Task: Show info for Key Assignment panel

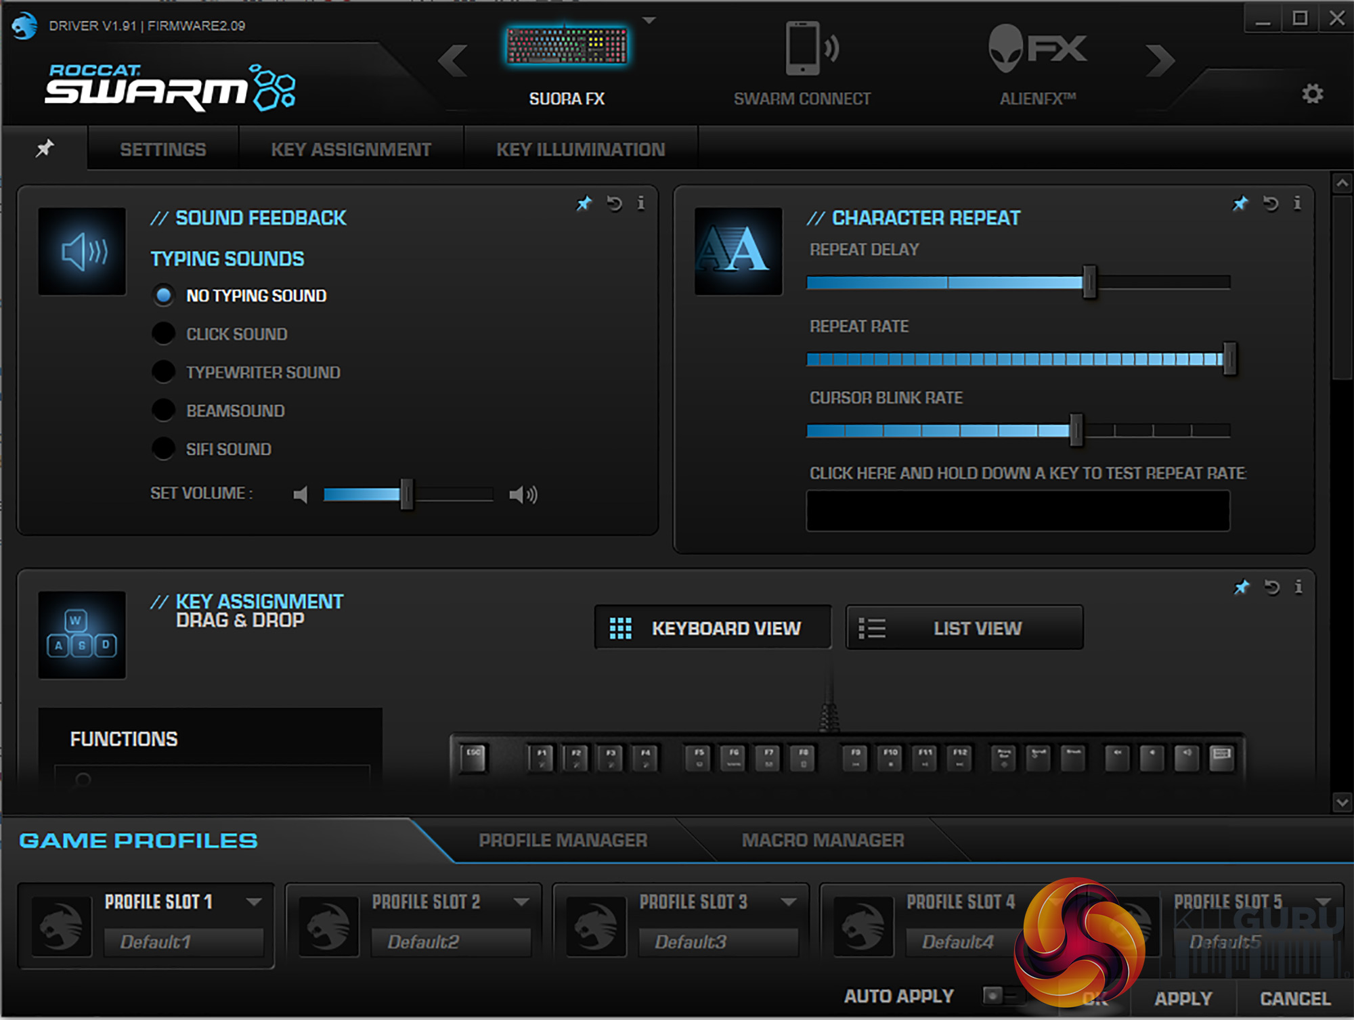Action: 1298,587
